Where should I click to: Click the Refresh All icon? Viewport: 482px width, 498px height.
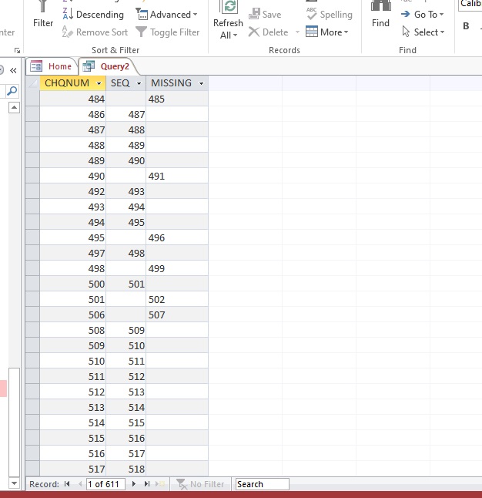click(228, 7)
